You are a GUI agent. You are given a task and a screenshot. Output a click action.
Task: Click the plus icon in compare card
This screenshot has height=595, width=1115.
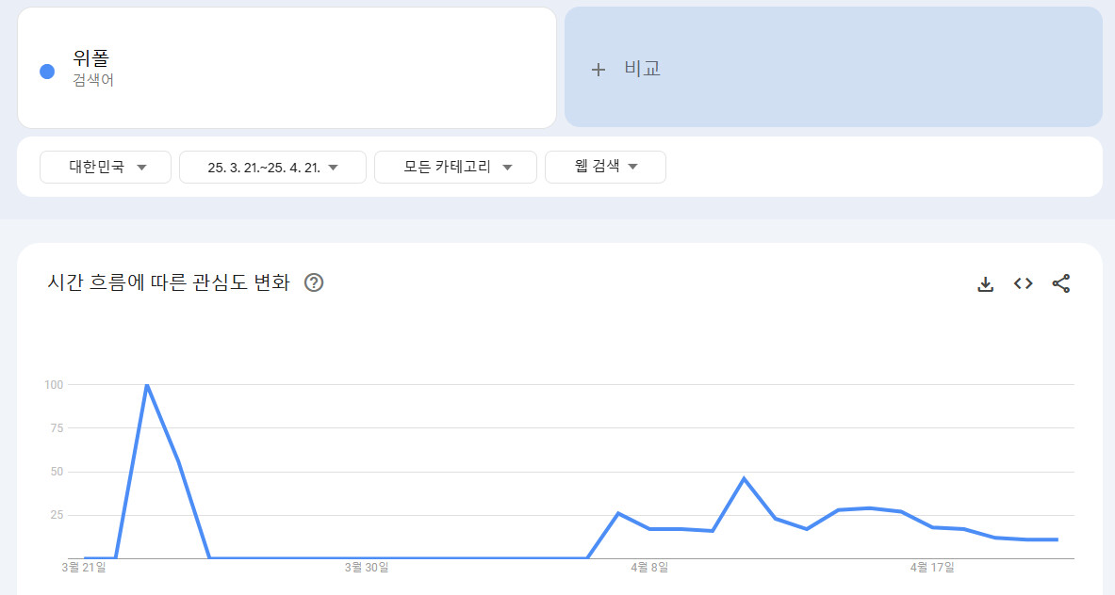(x=598, y=69)
